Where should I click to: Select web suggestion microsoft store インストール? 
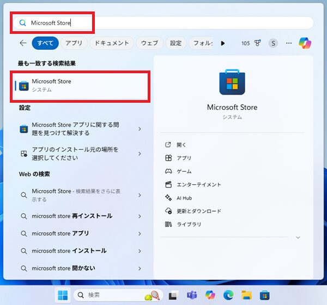pos(81,251)
